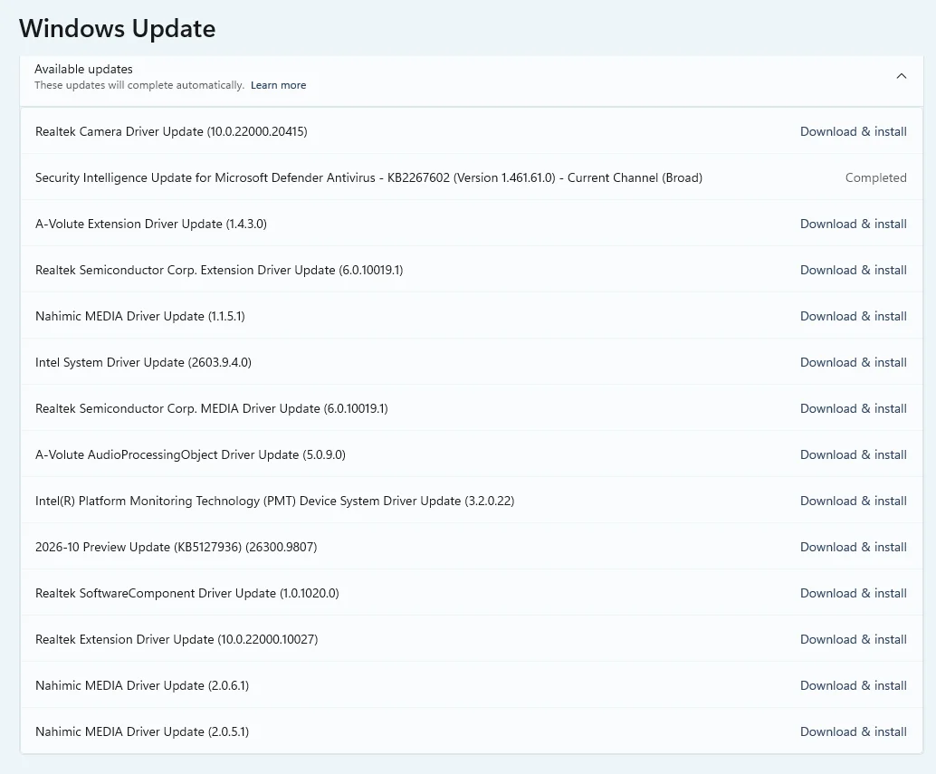936x774 pixels.
Task: Click the Available updates heading
Action: 83,69
